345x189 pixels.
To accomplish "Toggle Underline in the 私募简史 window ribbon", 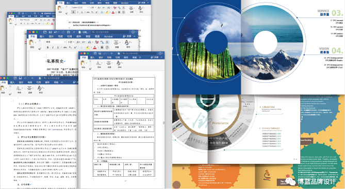I will [x=58, y=47].
